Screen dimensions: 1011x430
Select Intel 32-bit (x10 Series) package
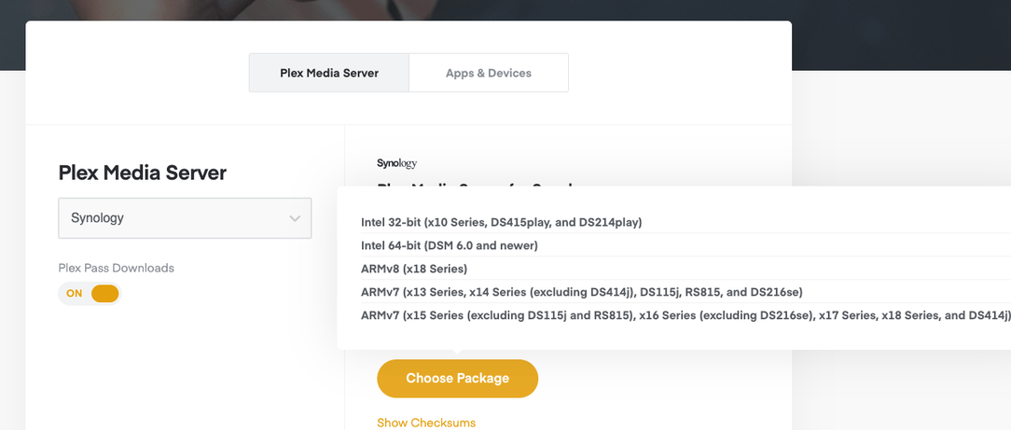point(501,222)
